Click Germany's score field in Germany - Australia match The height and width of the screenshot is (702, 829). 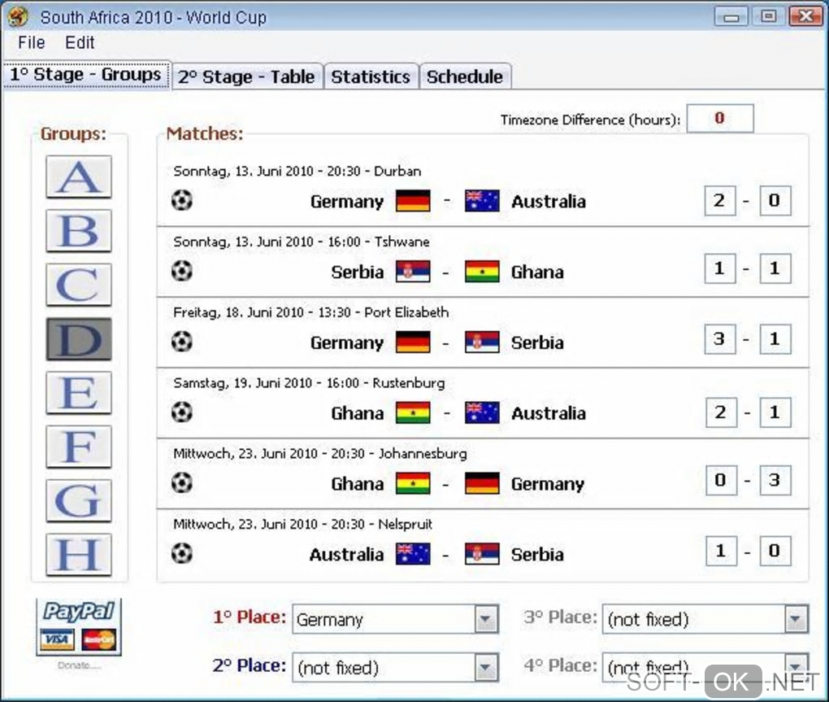point(719,200)
